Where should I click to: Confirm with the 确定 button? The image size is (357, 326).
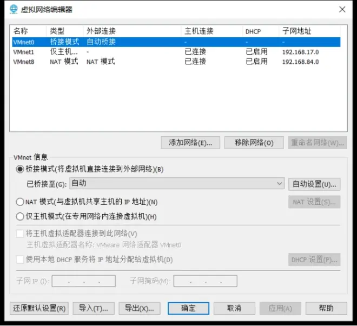point(188,308)
